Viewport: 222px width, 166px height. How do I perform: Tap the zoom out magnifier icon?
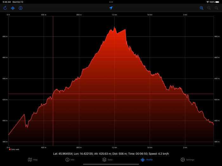tap(209, 8)
